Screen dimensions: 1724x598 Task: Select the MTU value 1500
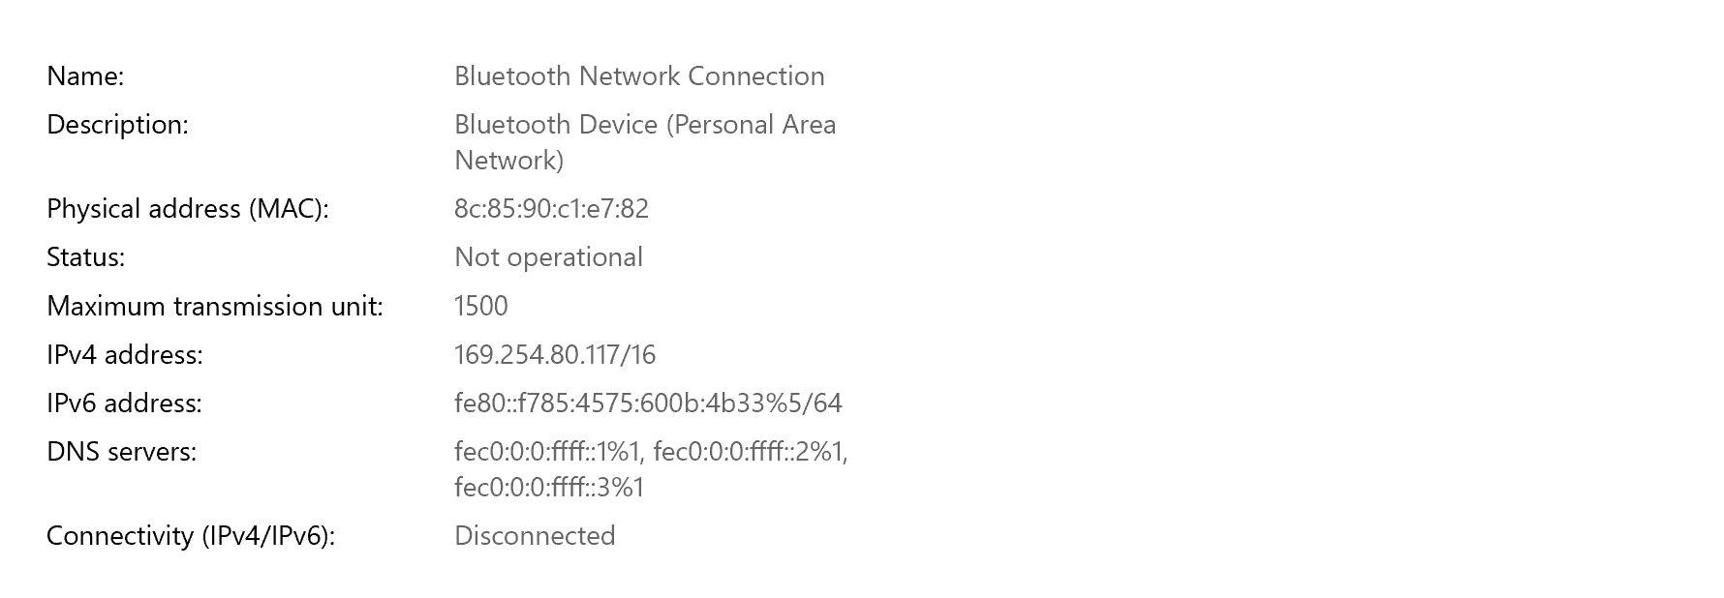pyautogui.click(x=480, y=307)
